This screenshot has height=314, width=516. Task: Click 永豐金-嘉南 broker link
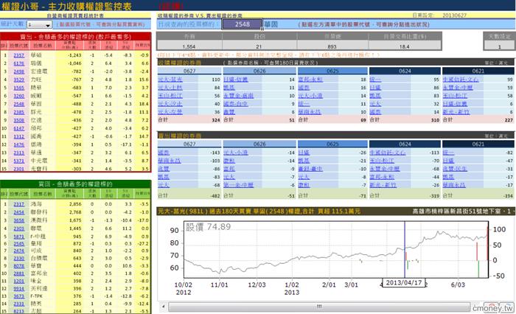click(239, 95)
